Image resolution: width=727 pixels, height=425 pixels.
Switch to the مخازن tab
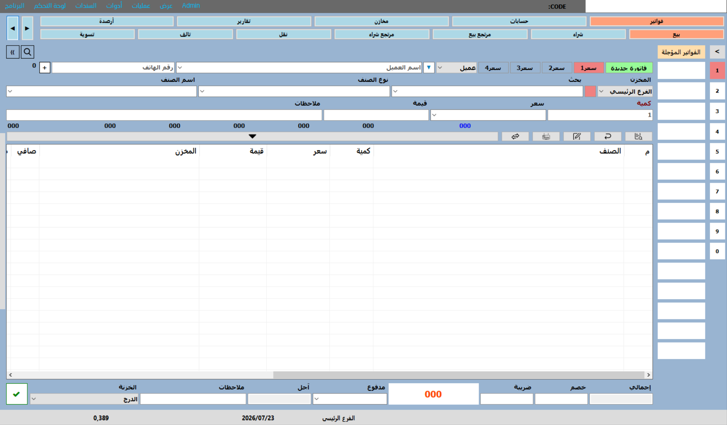click(x=382, y=21)
